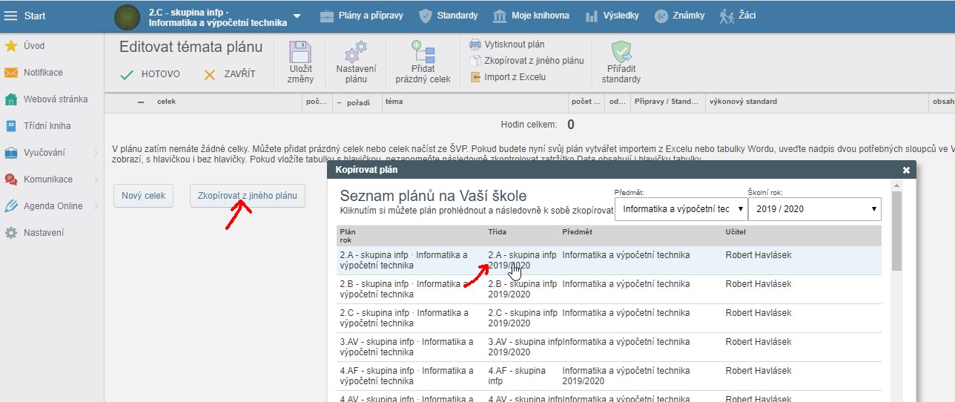
Task: Open Plány a přípravy menu
Action: [x=363, y=16]
